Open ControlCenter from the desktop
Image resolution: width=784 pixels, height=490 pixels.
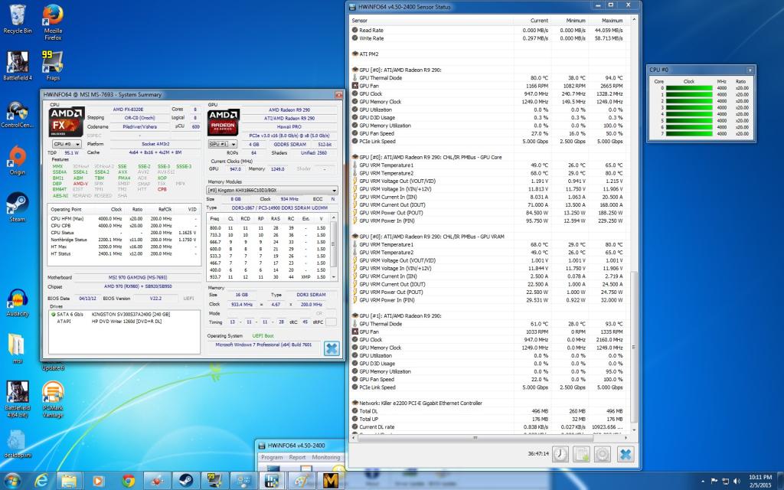(17, 112)
